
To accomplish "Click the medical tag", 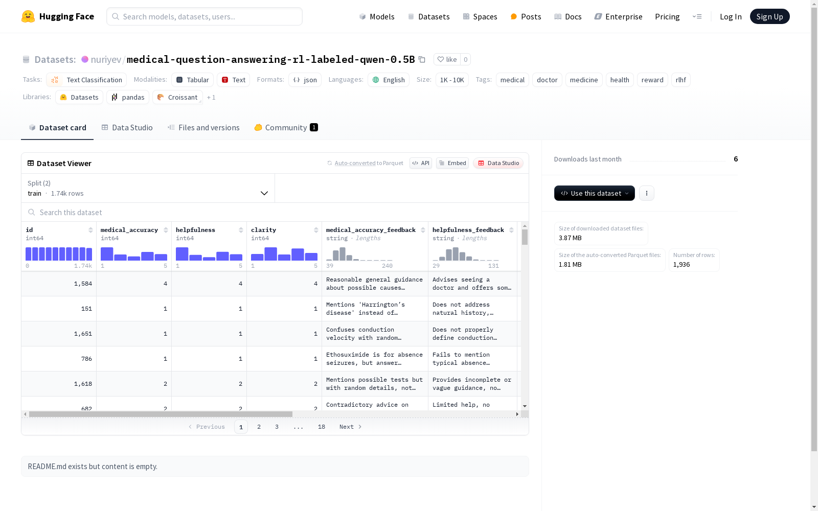I will 512,80.
